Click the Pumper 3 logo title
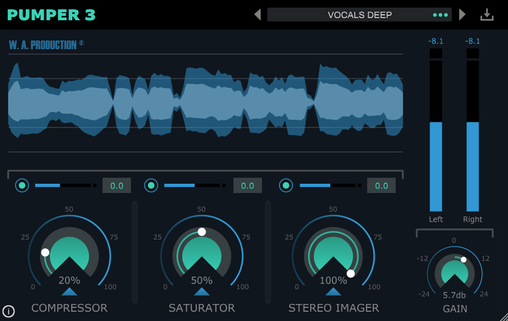Image resolution: width=508 pixels, height=321 pixels. (52, 15)
